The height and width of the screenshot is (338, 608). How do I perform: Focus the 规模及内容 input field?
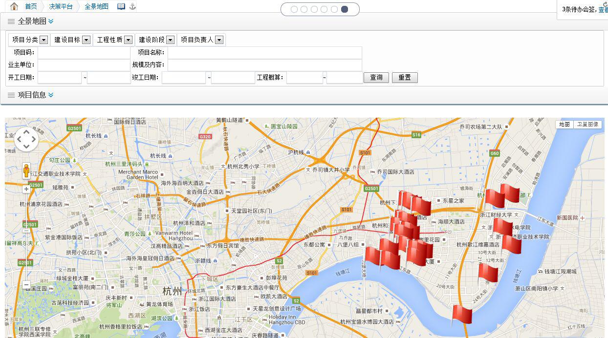264,65
